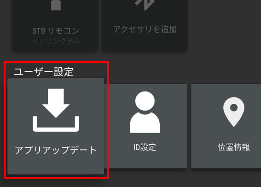
Task: Select the person silhouette icon for ID設定
Action: pos(145,112)
